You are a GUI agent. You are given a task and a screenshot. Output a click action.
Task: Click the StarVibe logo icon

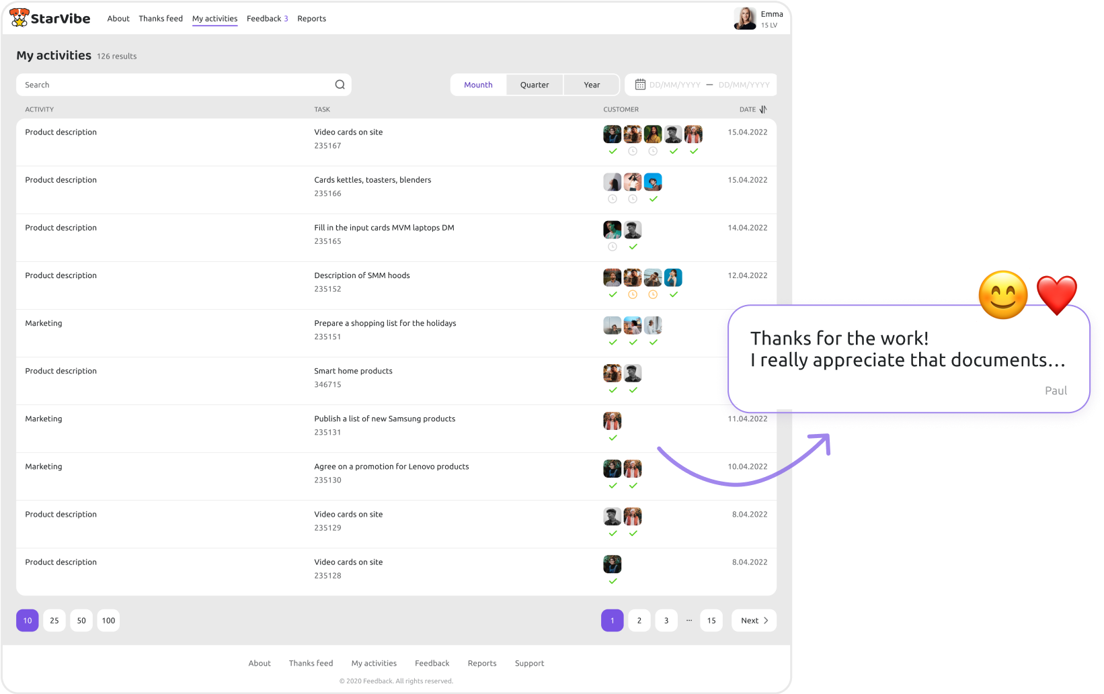point(19,18)
